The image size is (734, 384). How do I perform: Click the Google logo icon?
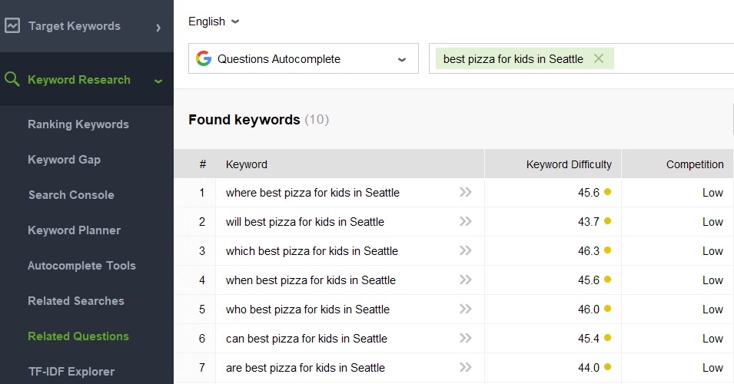click(x=204, y=58)
